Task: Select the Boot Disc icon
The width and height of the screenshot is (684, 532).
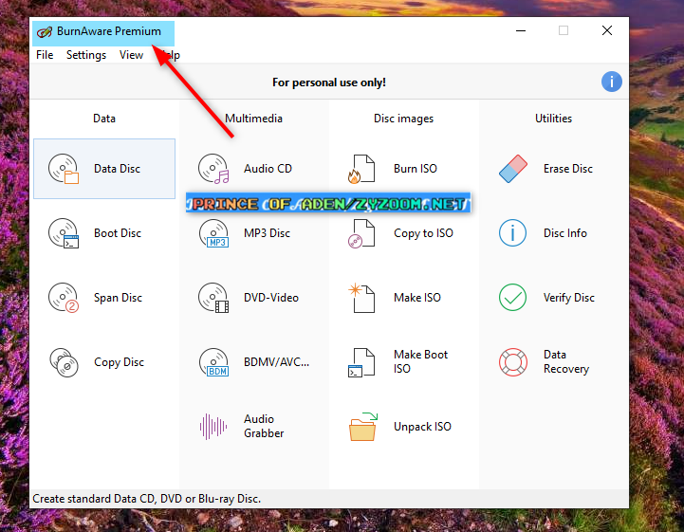Action: (64, 233)
